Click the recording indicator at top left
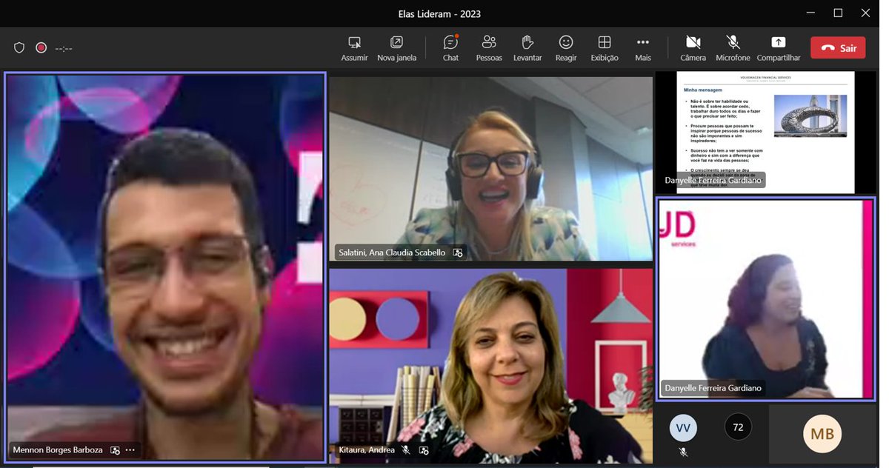The width and height of the screenshot is (889, 468). click(41, 47)
